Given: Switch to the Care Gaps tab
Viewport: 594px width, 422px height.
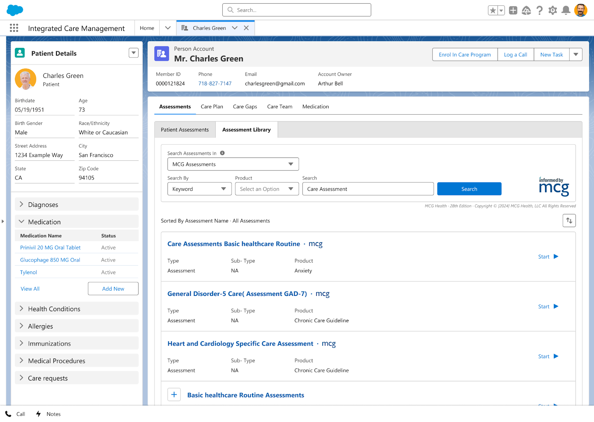Looking at the screenshot, I should click(245, 106).
